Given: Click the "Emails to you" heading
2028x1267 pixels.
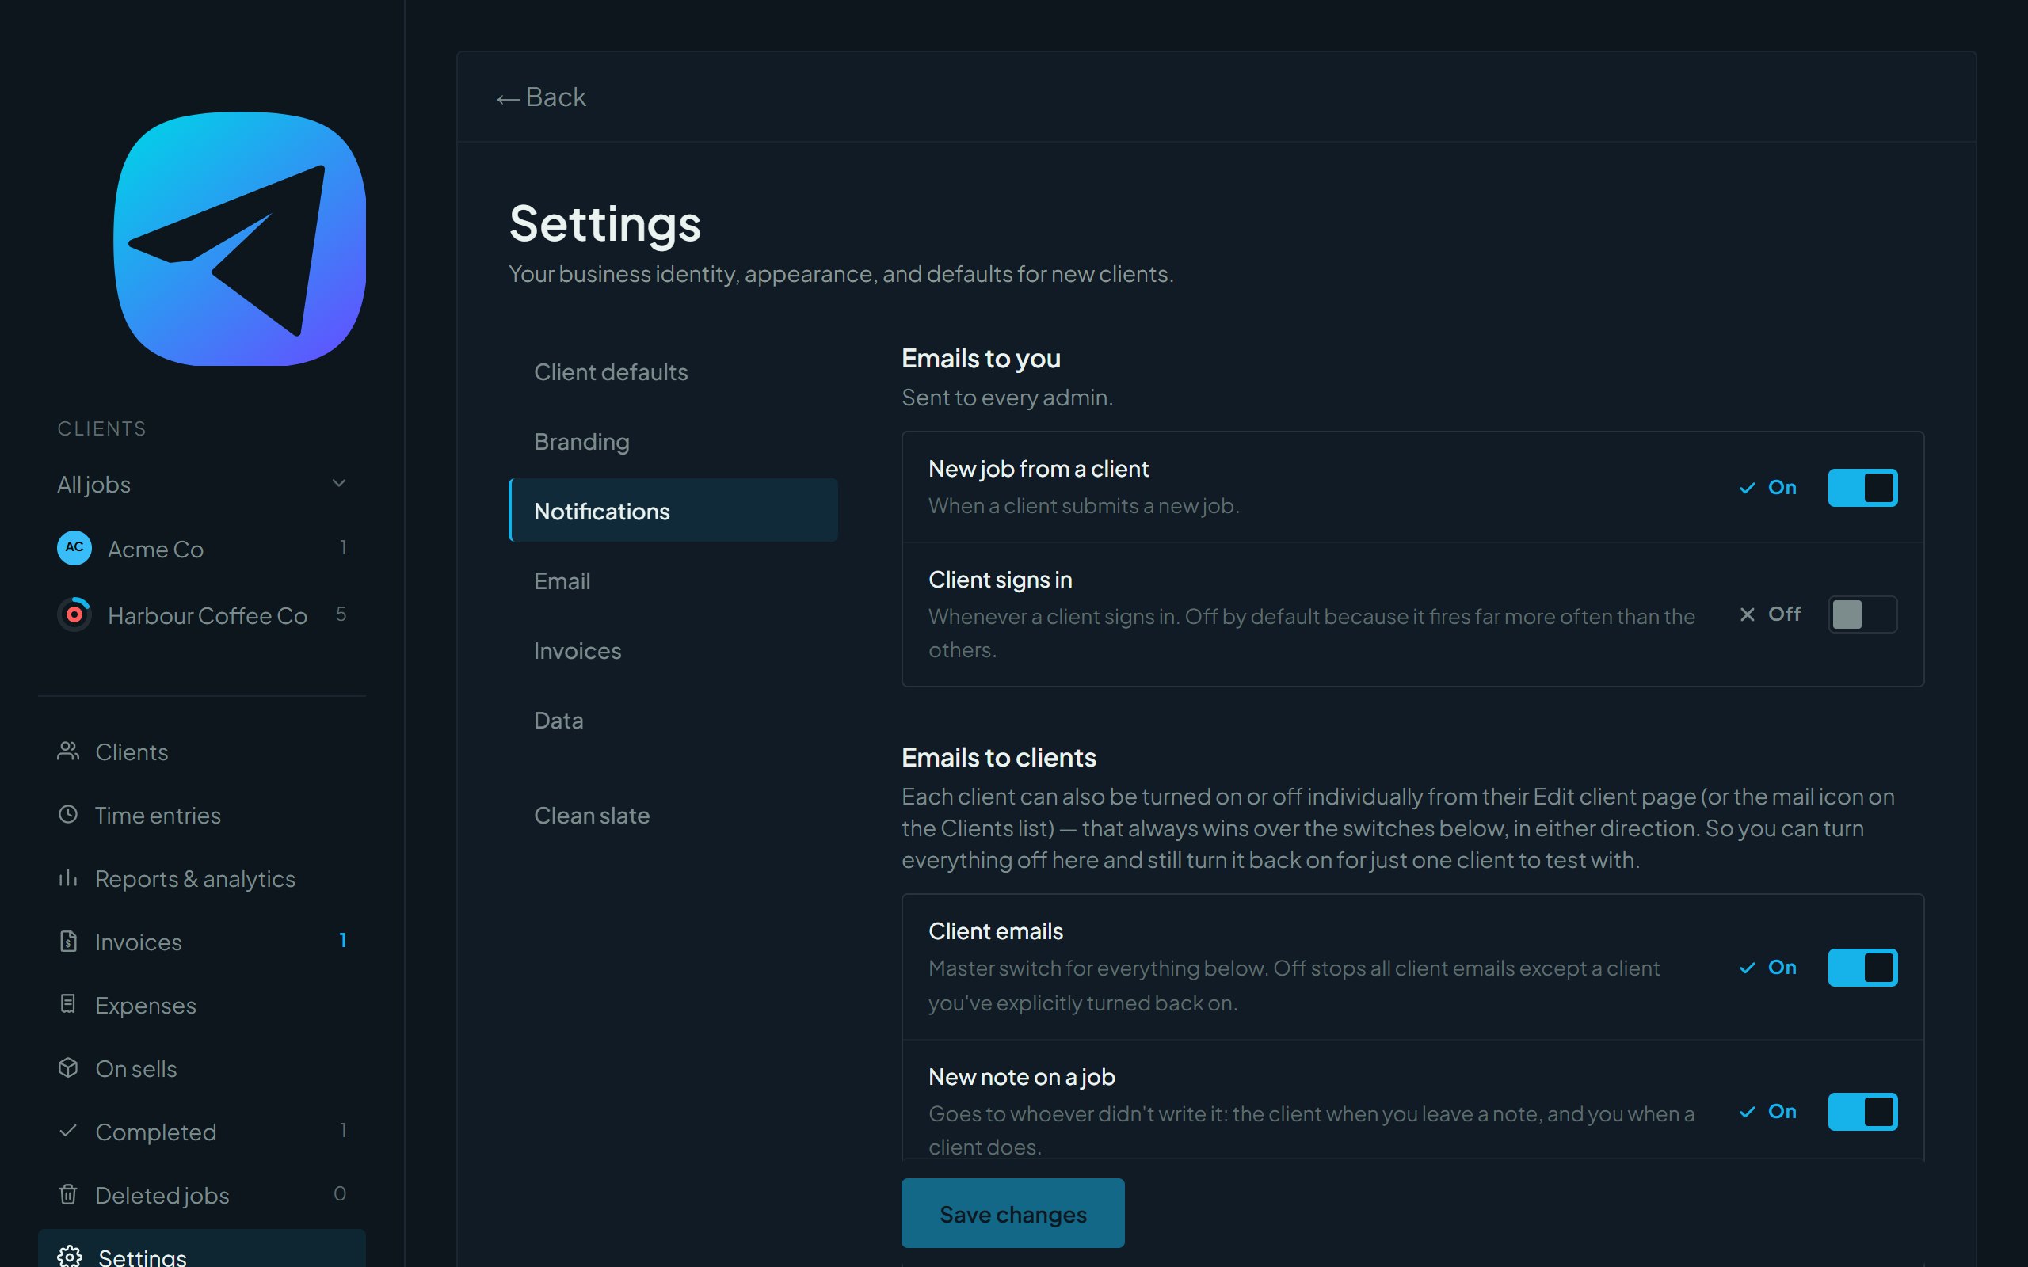Looking at the screenshot, I should coord(982,359).
